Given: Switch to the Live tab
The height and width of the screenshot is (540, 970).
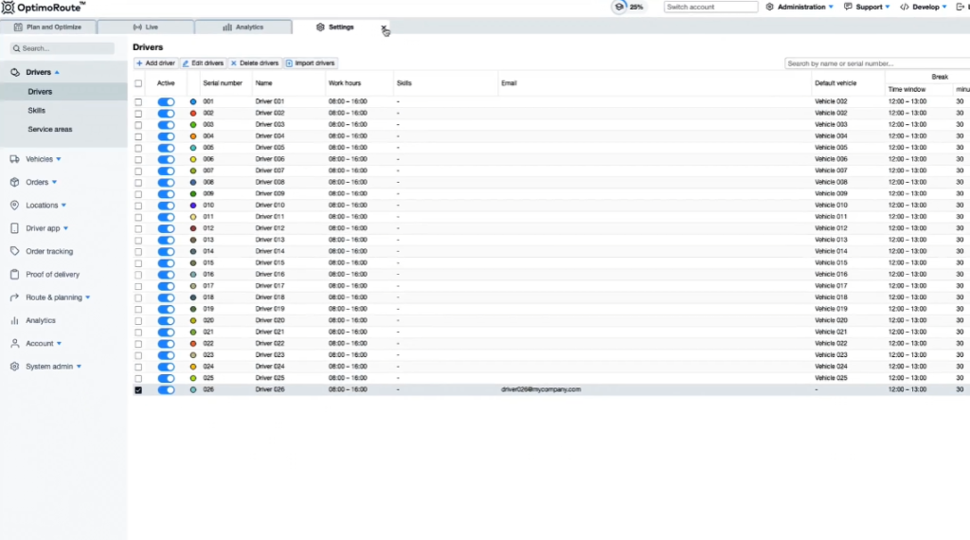Looking at the screenshot, I should [146, 27].
